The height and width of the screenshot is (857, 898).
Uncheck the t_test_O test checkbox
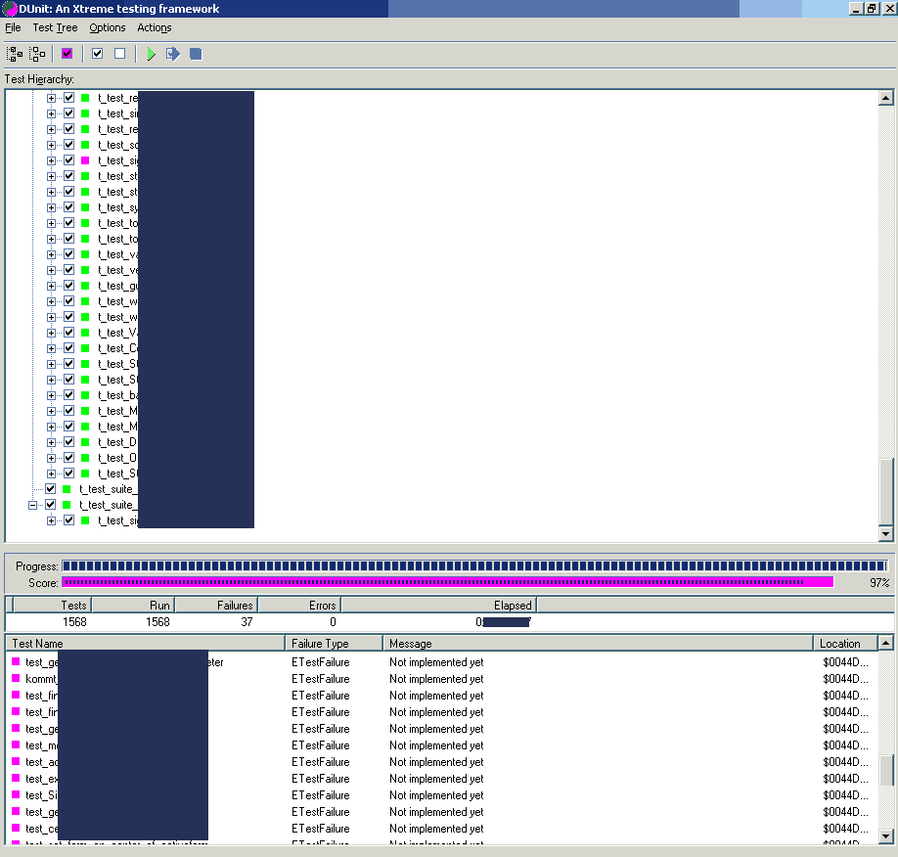tap(68, 457)
